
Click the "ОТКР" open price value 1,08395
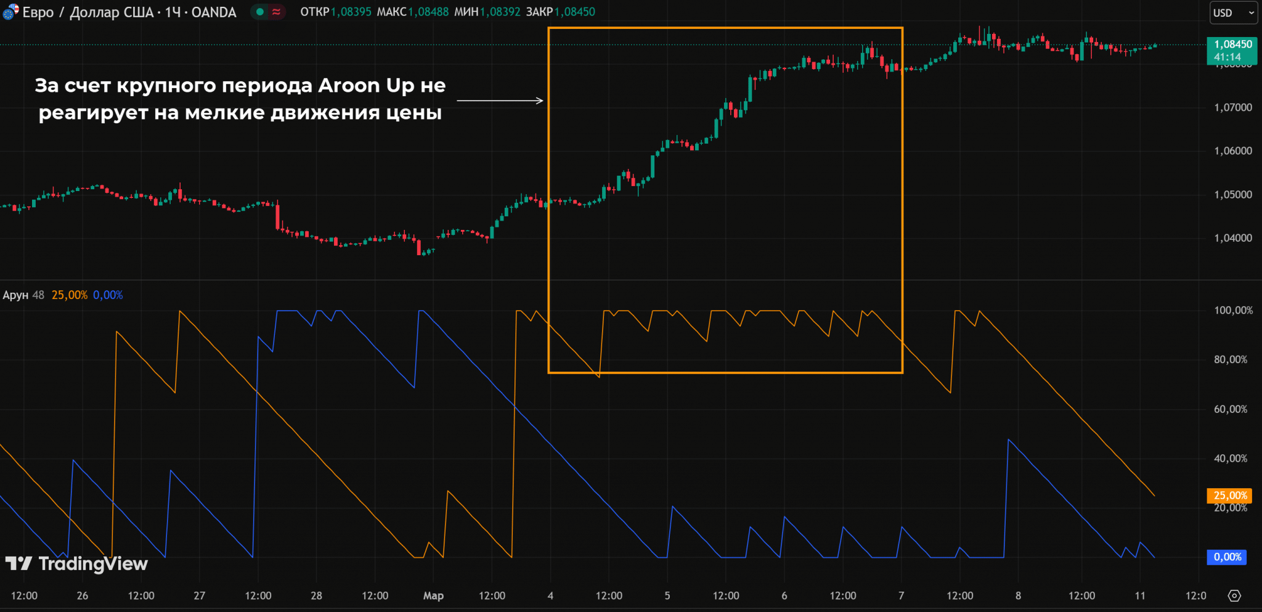351,12
